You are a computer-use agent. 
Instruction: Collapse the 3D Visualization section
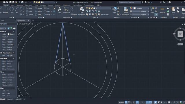14,53
